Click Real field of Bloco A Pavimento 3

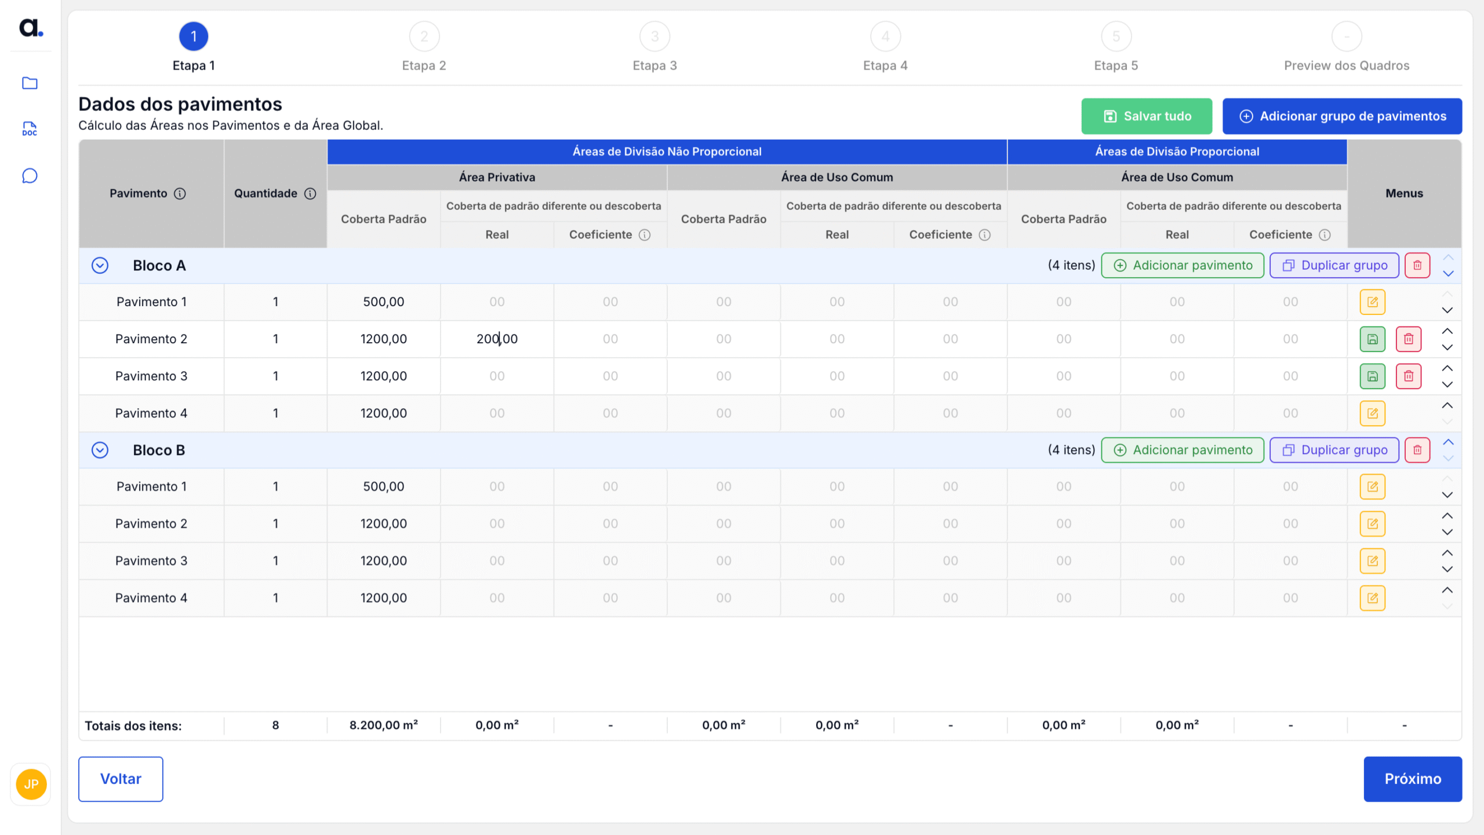coord(497,376)
